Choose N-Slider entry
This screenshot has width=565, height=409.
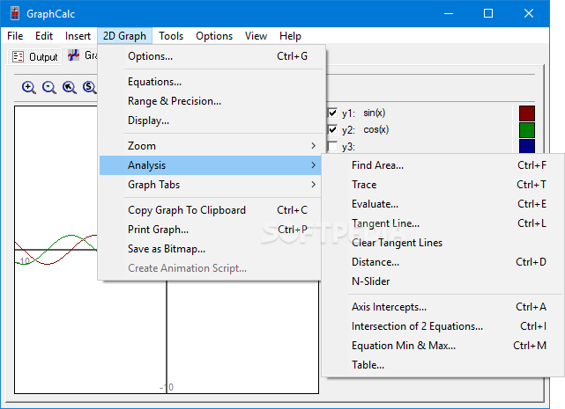click(442, 281)
